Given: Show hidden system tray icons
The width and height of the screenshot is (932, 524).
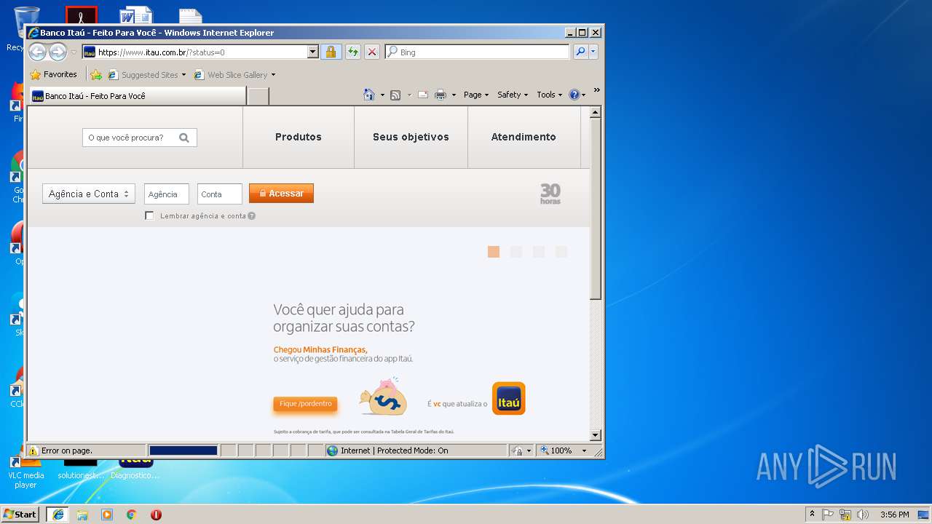Looking at the screenshot, I should (813, 515).
